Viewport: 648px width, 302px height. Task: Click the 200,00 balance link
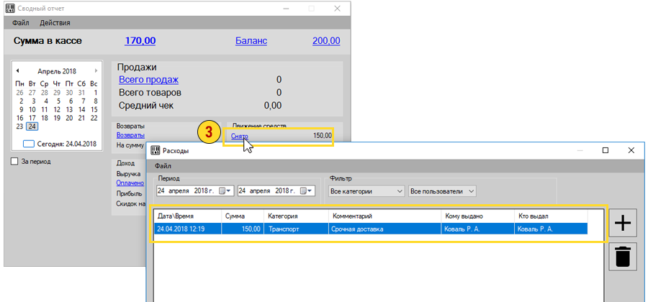[326, 41]
